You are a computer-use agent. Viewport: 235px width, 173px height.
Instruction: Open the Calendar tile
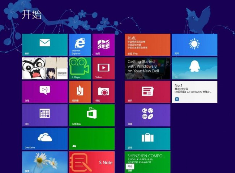coord(45,115)
